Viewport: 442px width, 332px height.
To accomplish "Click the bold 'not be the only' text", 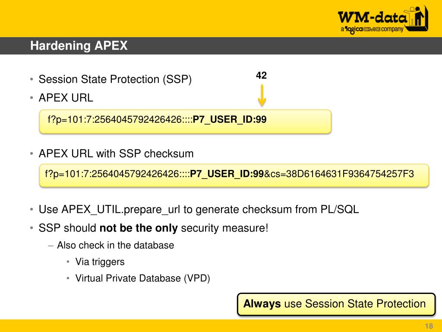I will (x=139, y=228).
